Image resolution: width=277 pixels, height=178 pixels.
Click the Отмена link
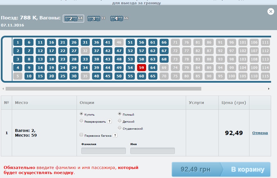tap(260, 133)
